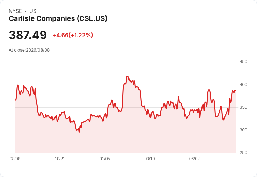Click the Carlisle Companies (CSL.US) title
This screenshot has width=257, height=177.
(58, 18)
